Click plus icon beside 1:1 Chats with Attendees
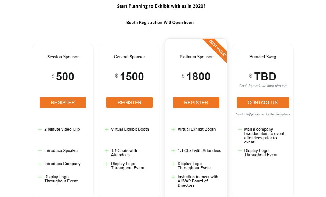 [x=107, y=151]
